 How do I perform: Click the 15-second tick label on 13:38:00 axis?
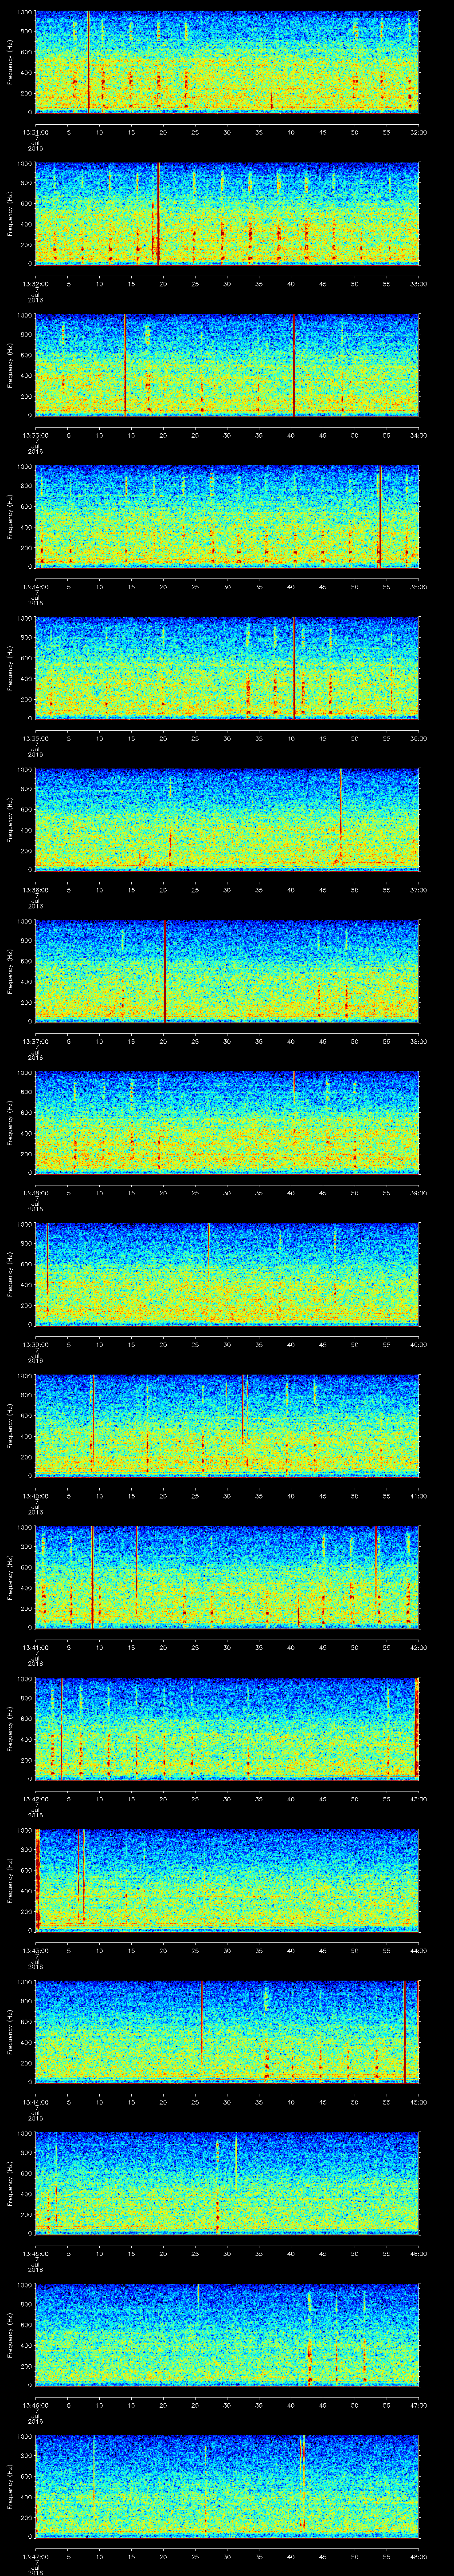(131, 1192)
